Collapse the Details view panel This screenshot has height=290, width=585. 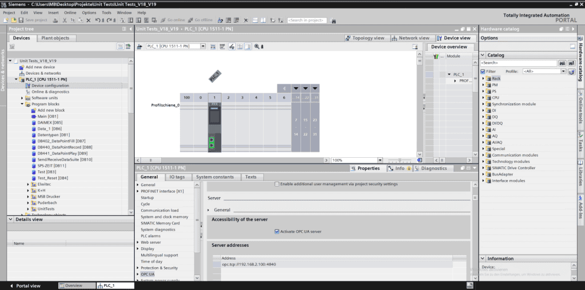pos(11,220)
